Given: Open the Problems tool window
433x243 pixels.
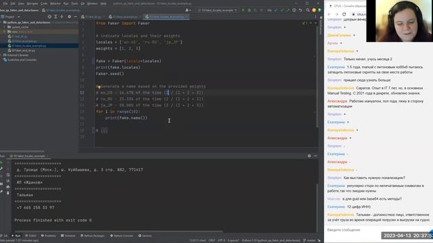Looking at the screenshot, I should tap(49, 236).
